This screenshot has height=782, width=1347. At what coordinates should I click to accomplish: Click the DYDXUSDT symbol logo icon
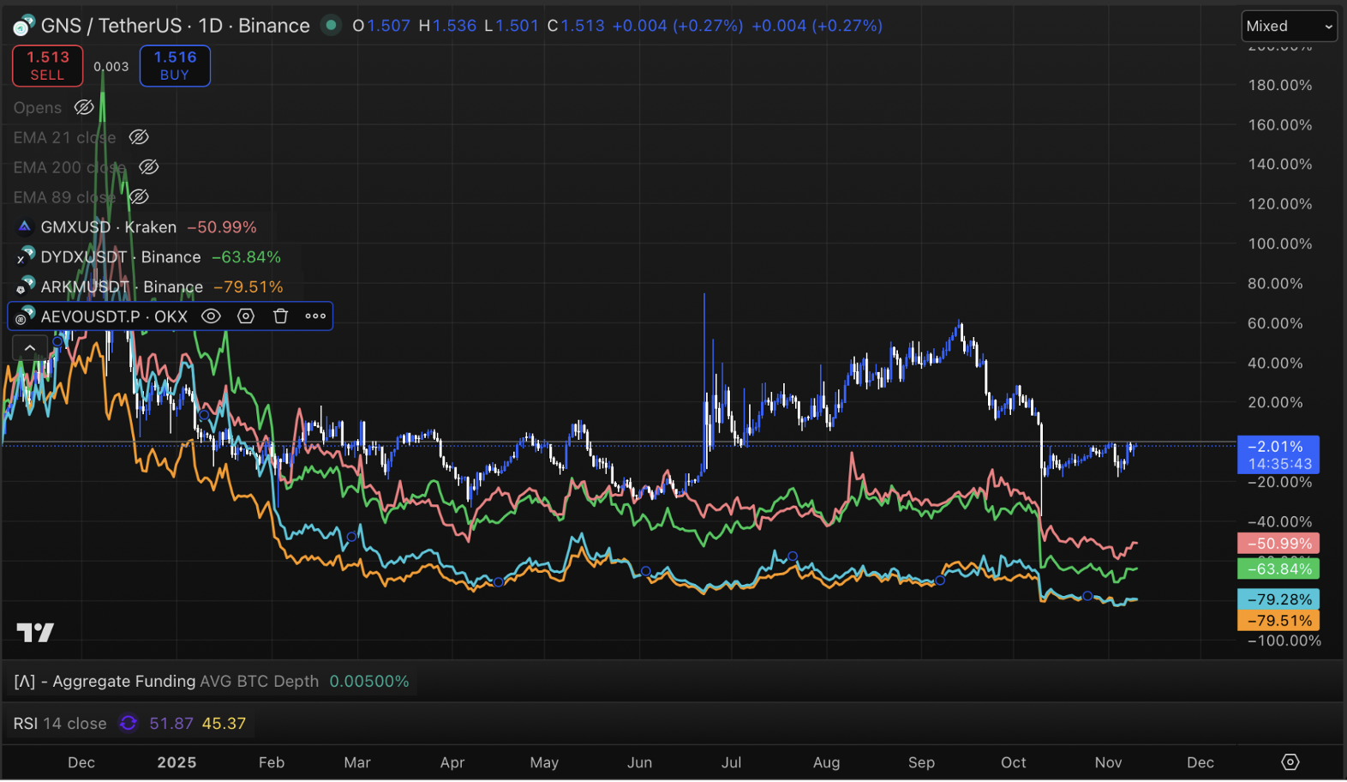(x=25, y=256)
